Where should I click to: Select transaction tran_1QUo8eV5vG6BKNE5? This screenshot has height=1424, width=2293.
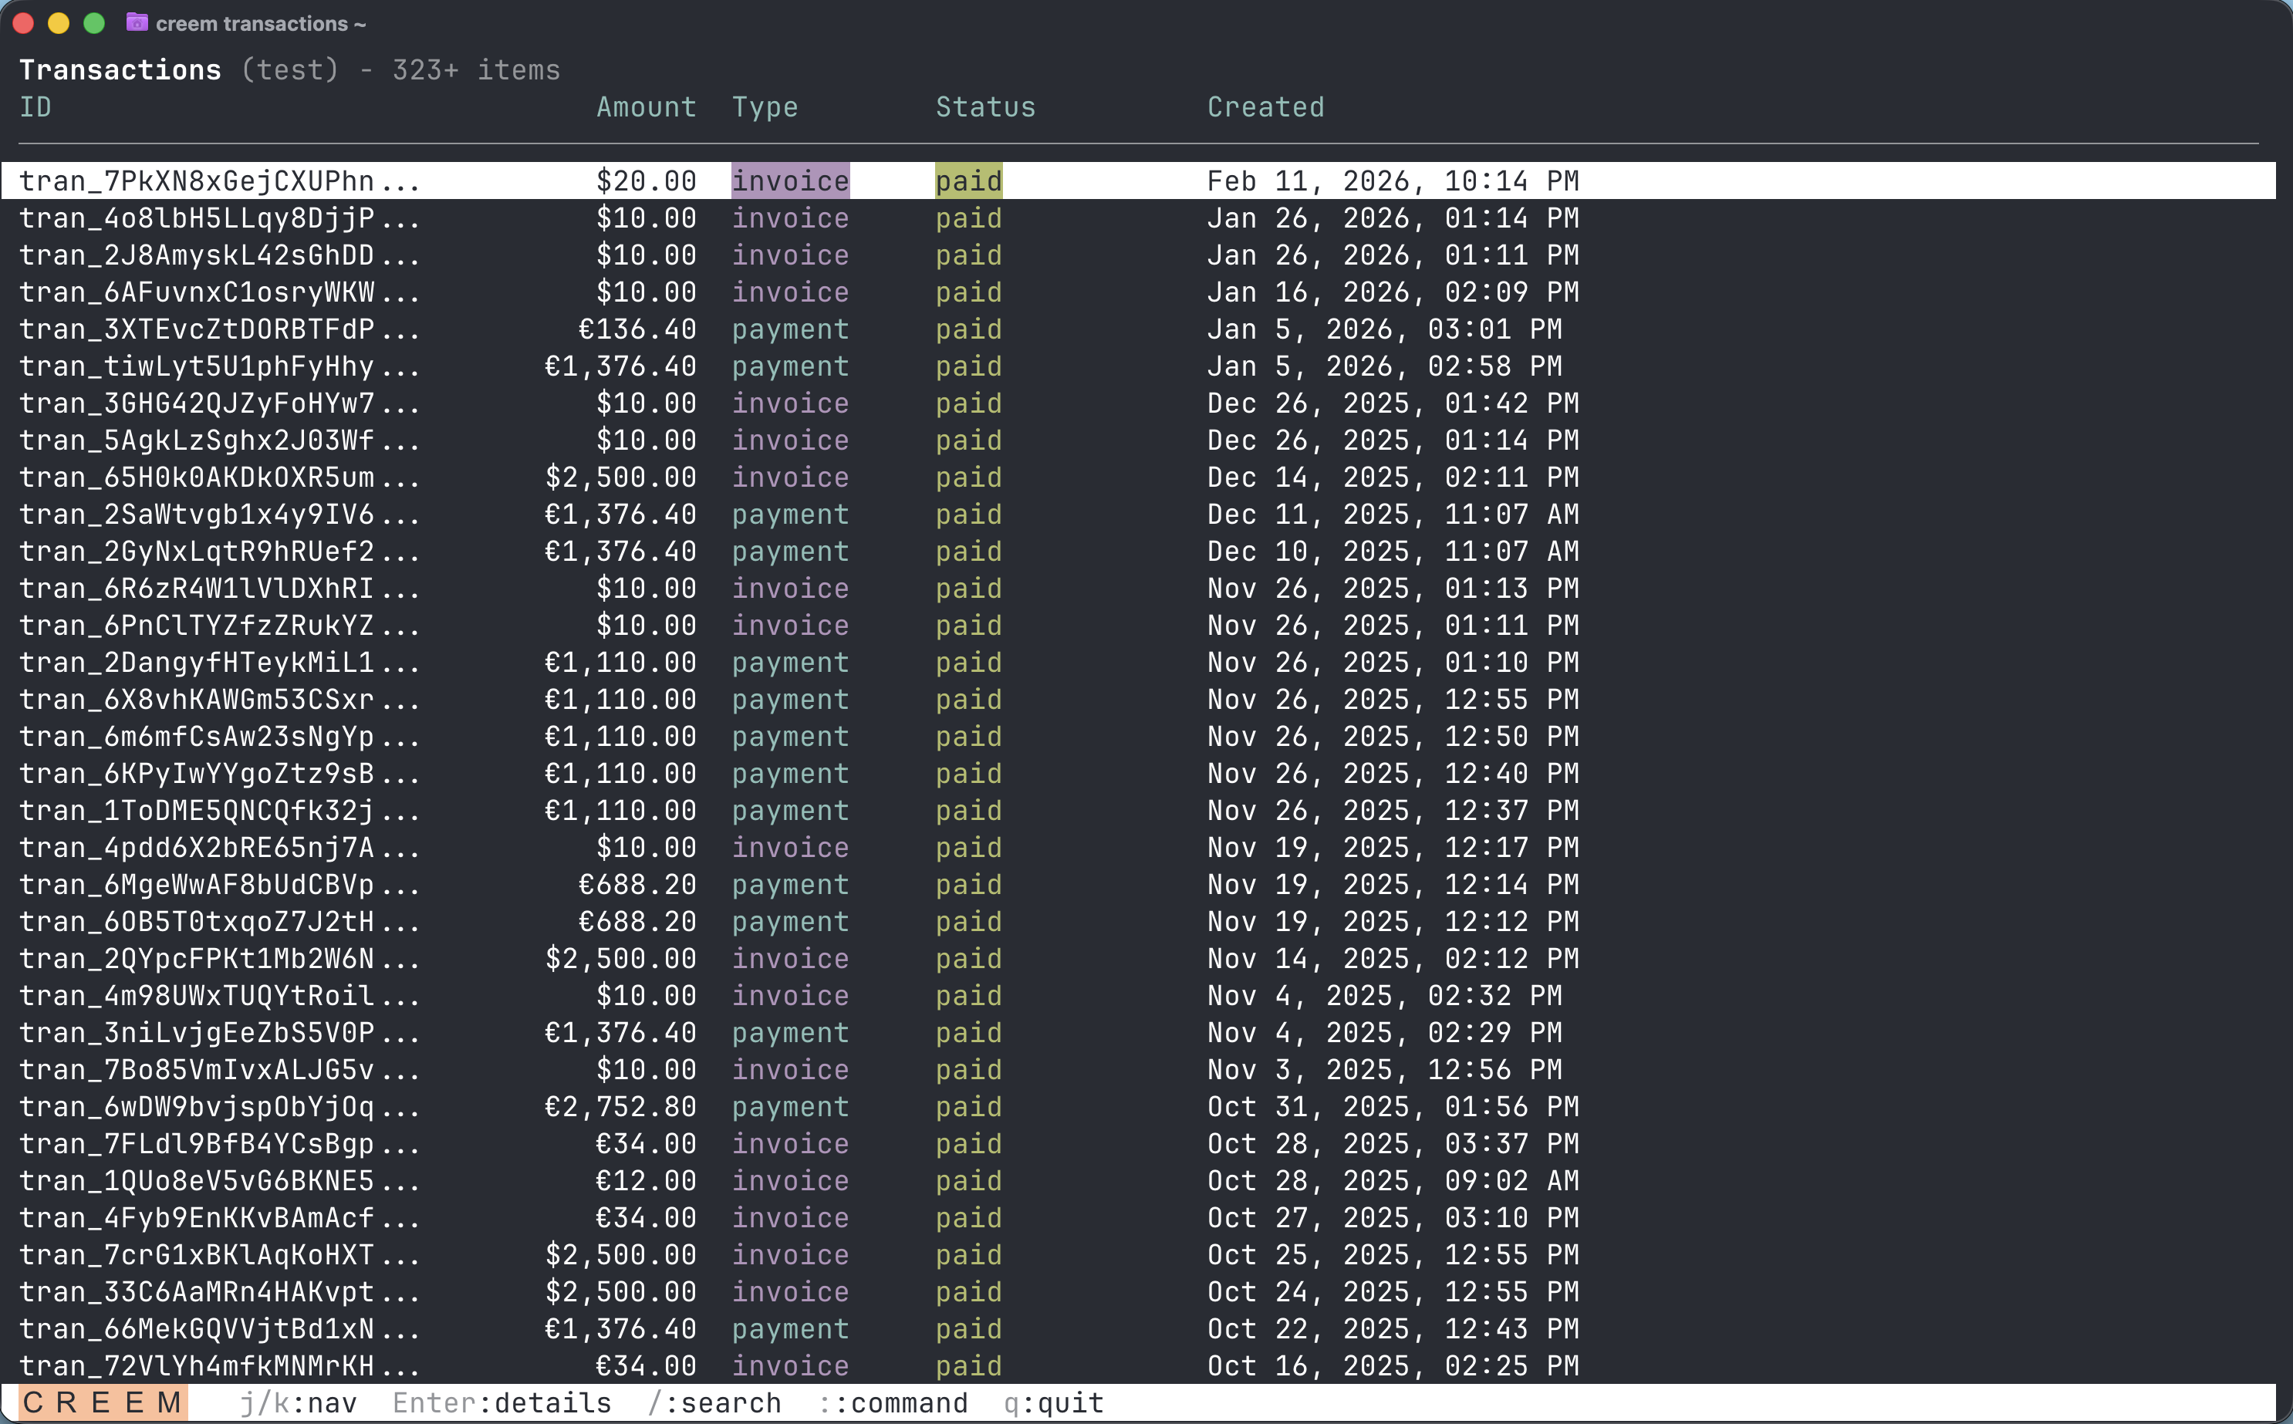point(1139,1181)
